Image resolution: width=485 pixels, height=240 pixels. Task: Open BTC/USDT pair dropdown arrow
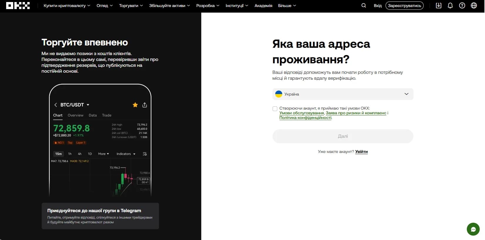pos(88,105)
